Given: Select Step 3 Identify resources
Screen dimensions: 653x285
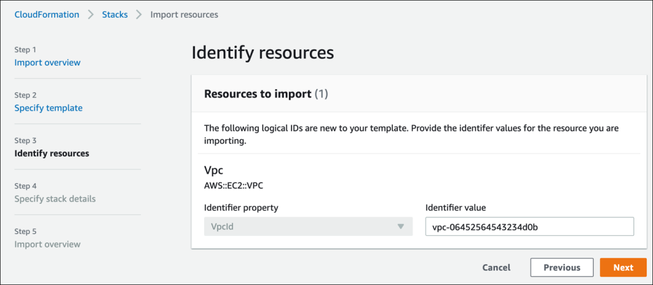Looking at the screenshot, I should pyautogui.click(x=52, y=153).
